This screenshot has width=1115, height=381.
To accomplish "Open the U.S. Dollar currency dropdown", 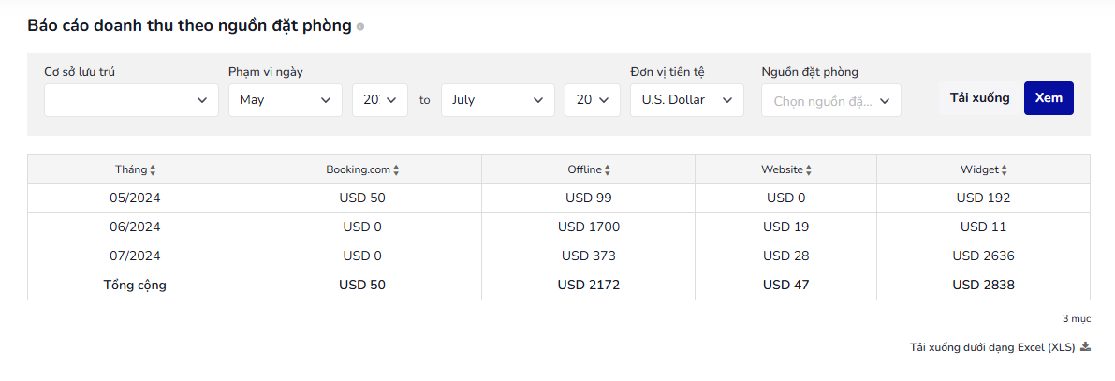I will 687,100.
